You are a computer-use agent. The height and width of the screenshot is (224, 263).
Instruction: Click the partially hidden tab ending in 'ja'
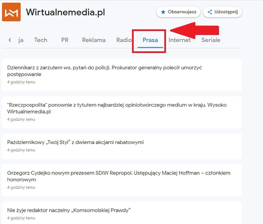[x=21, y=40]
